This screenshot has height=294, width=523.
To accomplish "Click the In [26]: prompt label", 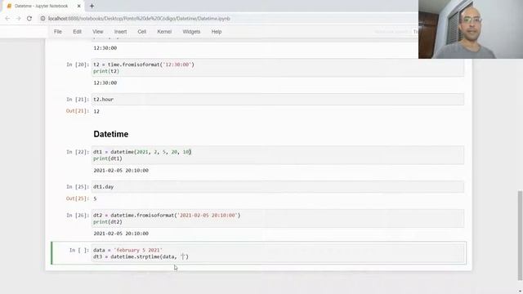I will (78, 216).
